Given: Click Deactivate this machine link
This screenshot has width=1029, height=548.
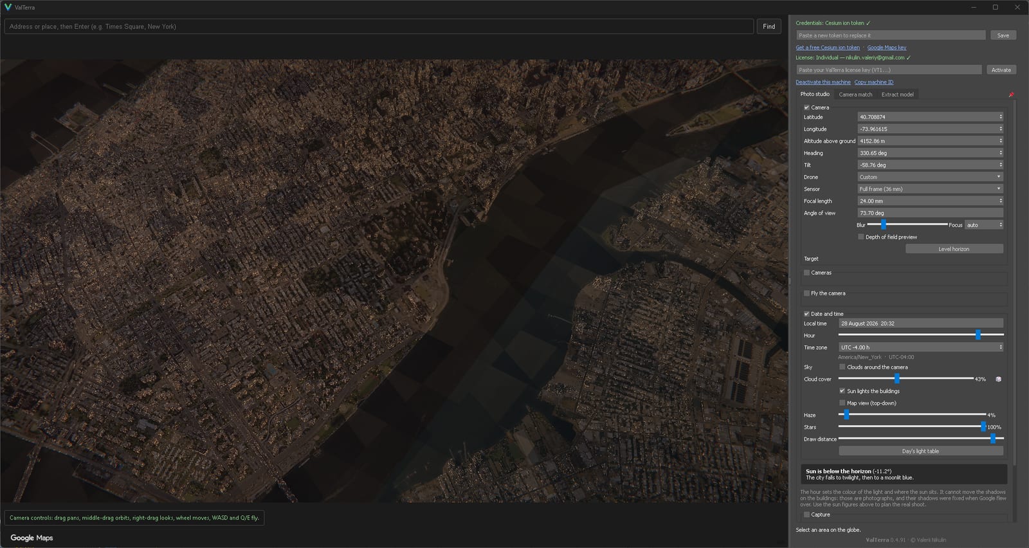Looking at the screenshot, I should click(x=823, y=82).
